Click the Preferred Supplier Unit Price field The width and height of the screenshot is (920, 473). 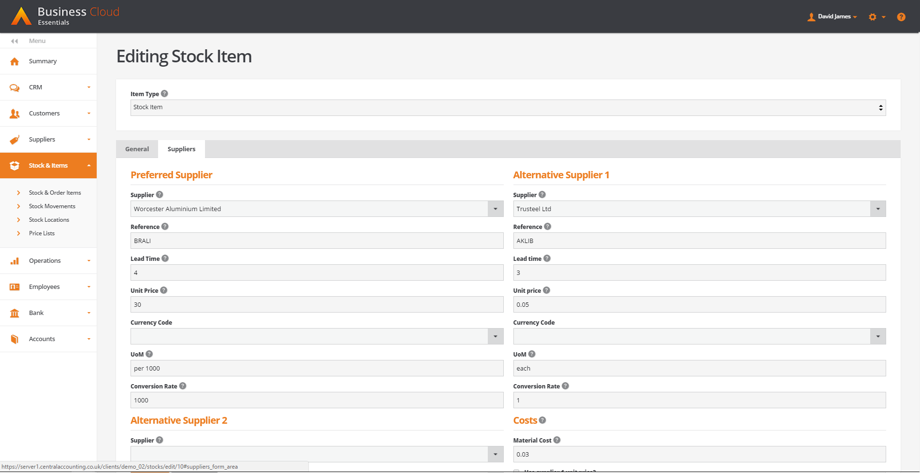click(x=317, y=305)
